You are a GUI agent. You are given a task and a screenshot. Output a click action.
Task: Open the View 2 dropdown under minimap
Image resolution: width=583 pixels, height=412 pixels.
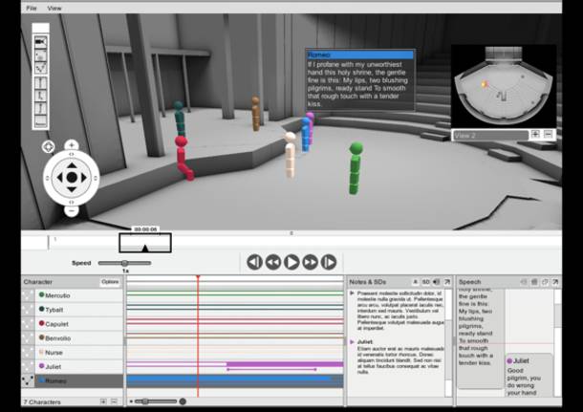tap(487, 135)
